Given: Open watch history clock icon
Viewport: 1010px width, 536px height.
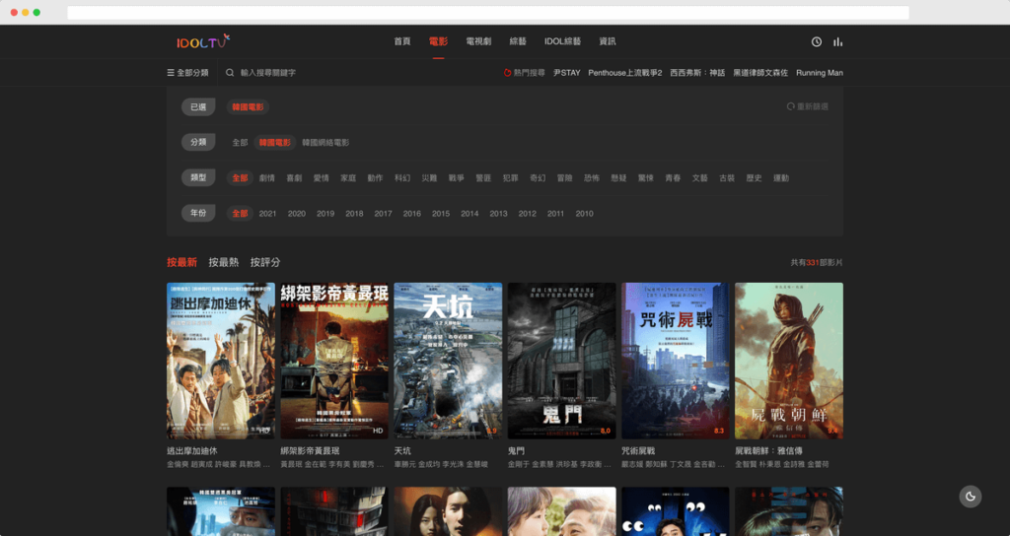Looking at the screenshot, I should pyautogui.click(x=816, y=41).
